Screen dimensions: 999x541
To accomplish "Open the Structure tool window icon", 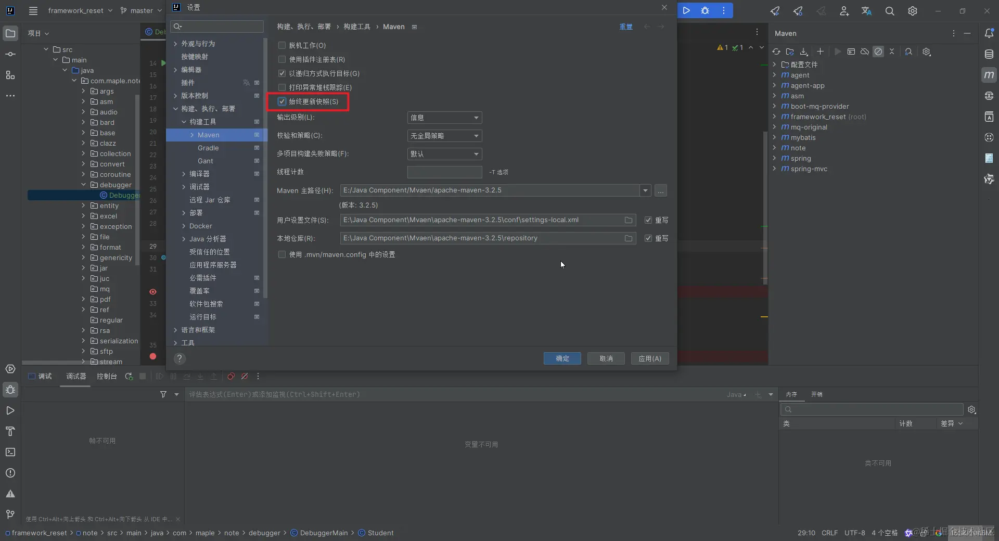I will tap(10, 75).
